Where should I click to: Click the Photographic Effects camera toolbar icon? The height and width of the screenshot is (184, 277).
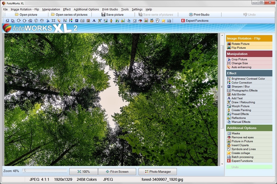(82, 21)
